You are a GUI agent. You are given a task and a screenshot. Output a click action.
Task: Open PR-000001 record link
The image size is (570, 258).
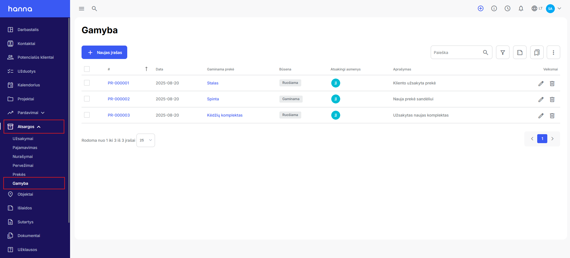[119, 83]
